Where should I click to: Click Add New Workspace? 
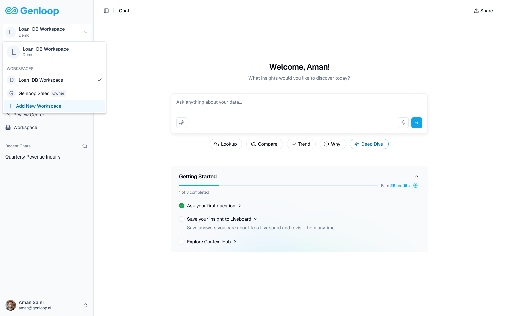pyautogui.click(x=54, y=106)
